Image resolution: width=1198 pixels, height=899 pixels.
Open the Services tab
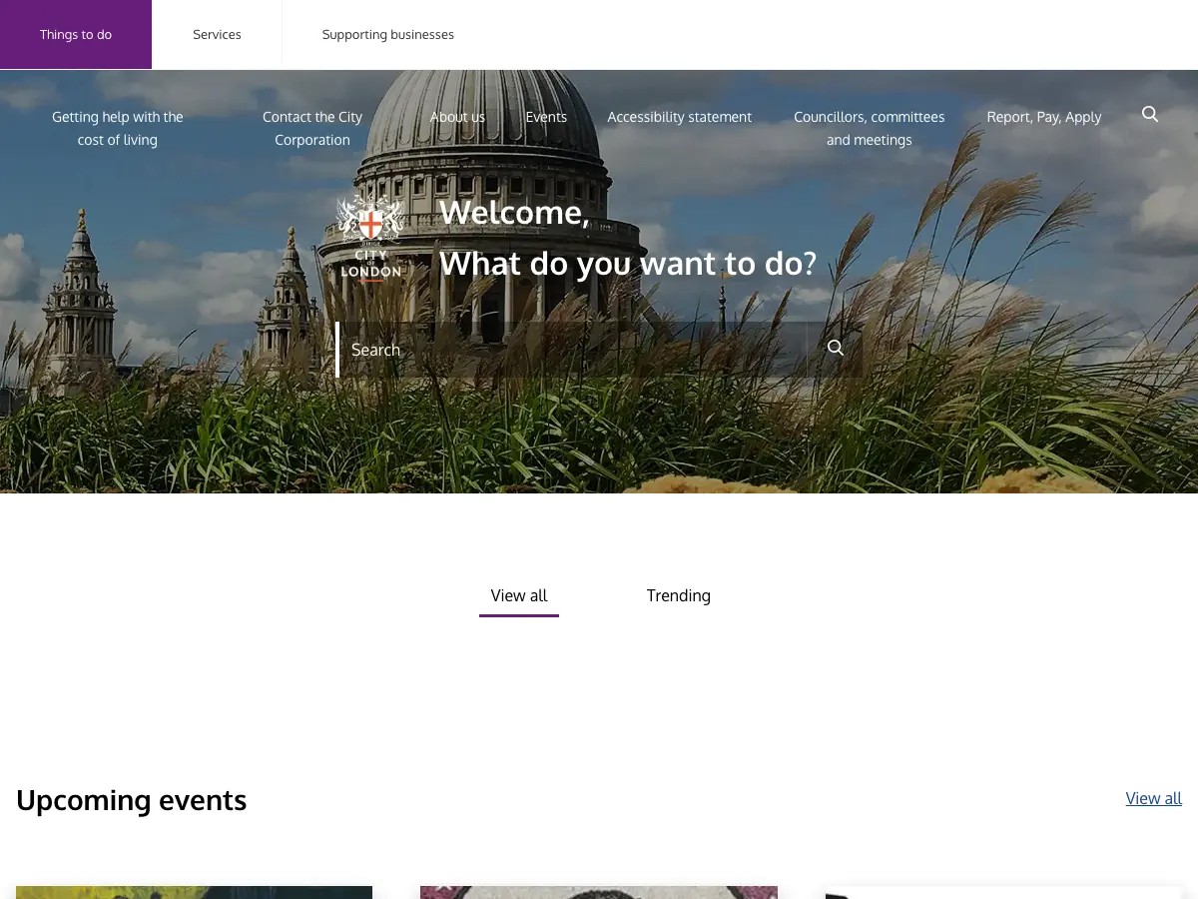click(x=217, y=35)
